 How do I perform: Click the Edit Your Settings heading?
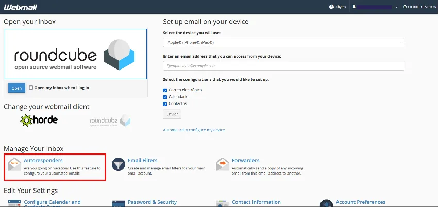click(31, 191)
